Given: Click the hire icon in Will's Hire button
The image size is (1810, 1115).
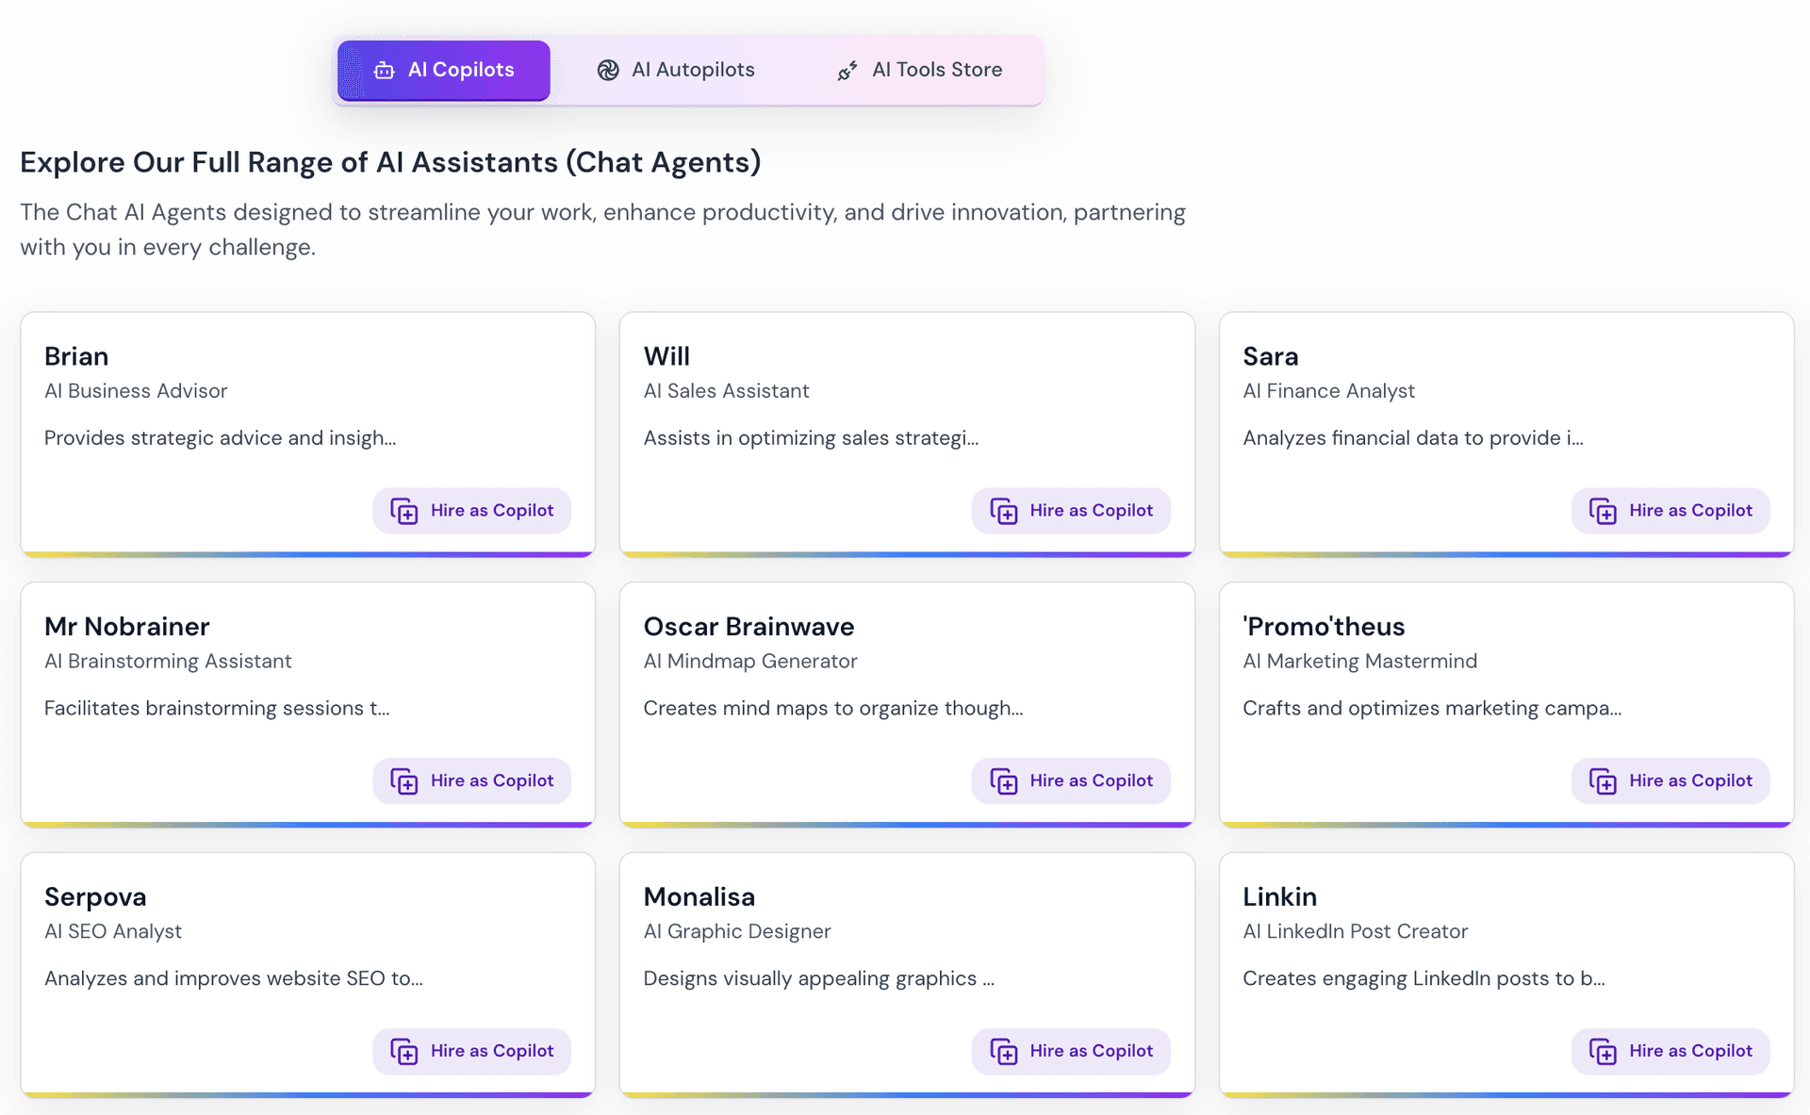Looking at the screenshot, I should 1004,510.
